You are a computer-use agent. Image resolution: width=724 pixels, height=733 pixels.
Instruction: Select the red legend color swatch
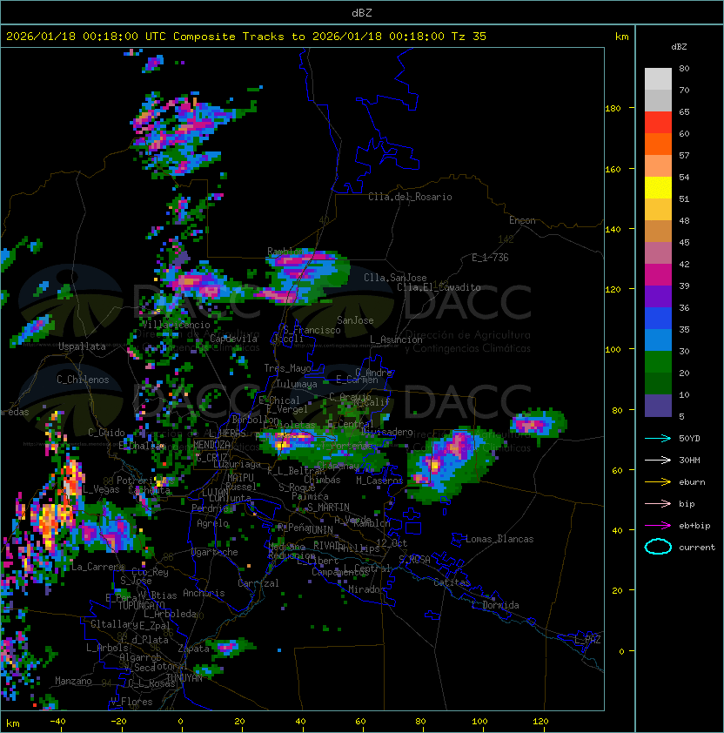[x=658, y=123]
